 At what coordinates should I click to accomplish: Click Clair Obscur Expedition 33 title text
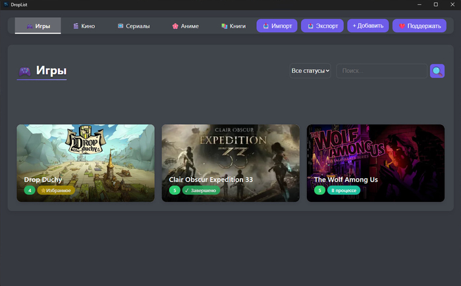coord(211,179)
